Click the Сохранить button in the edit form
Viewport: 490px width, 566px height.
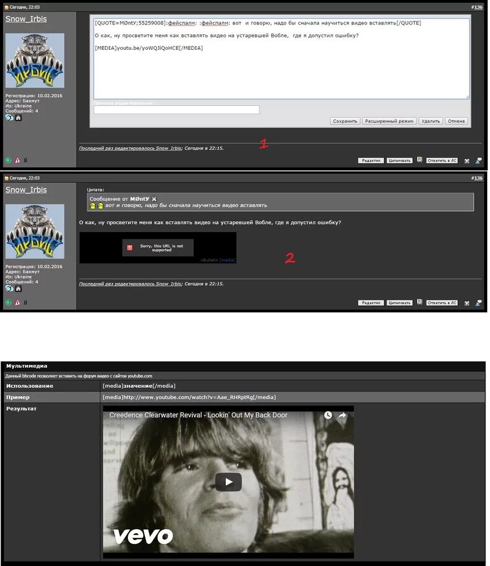tap(345, 121)
